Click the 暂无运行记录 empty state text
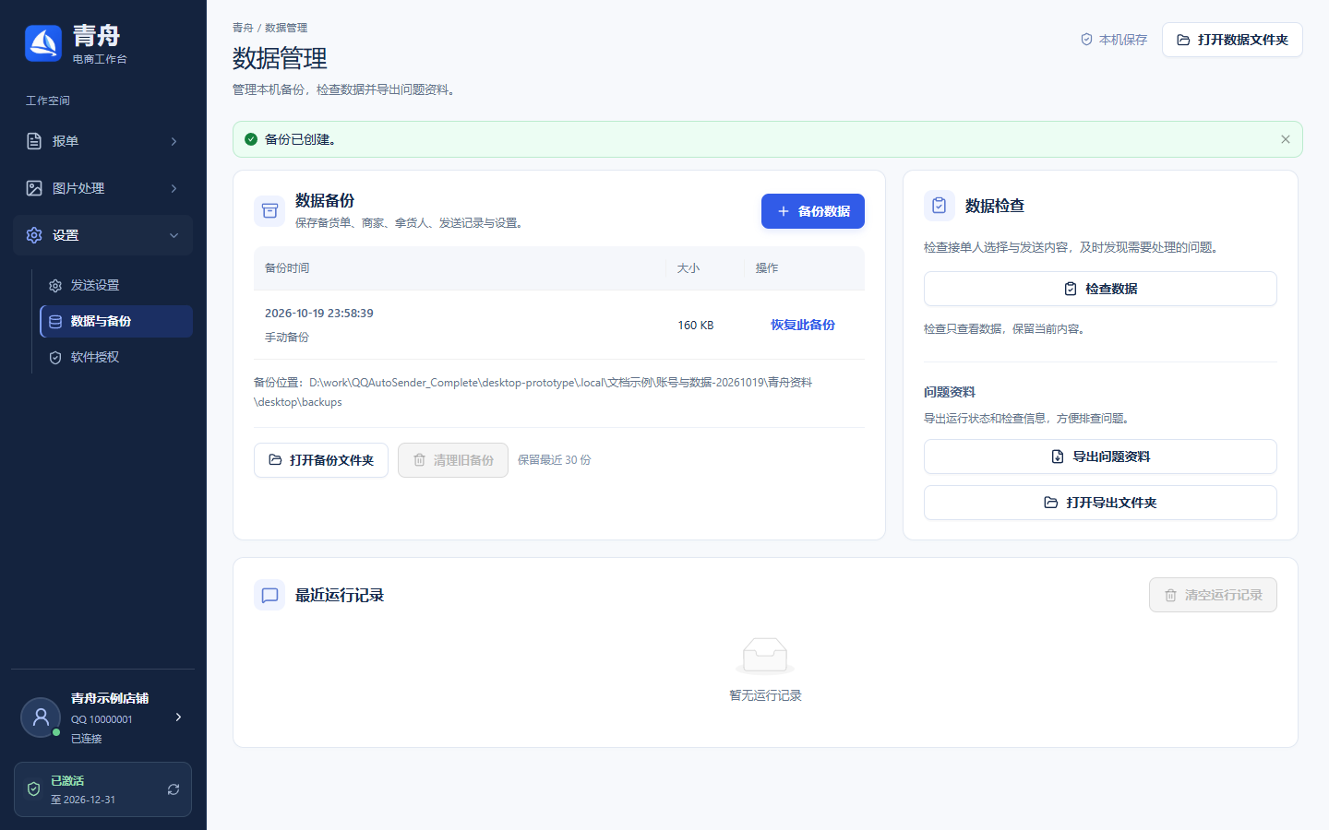The width and height of the screenshot is (1329, 830). coord(765,695)
